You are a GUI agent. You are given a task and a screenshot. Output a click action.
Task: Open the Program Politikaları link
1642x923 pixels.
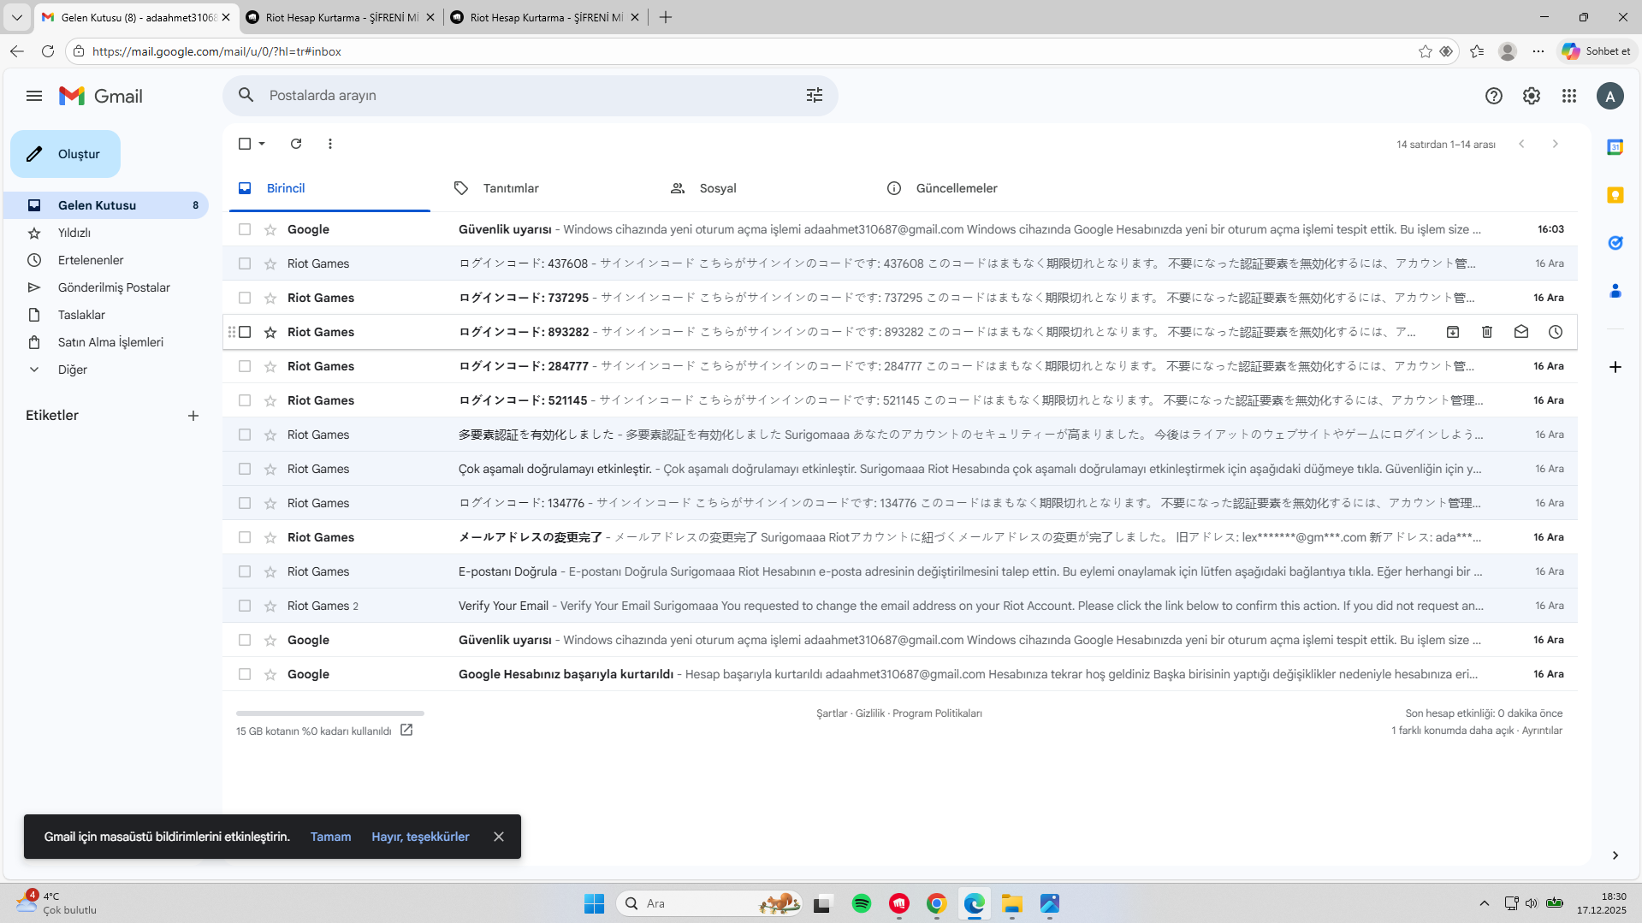937,713
